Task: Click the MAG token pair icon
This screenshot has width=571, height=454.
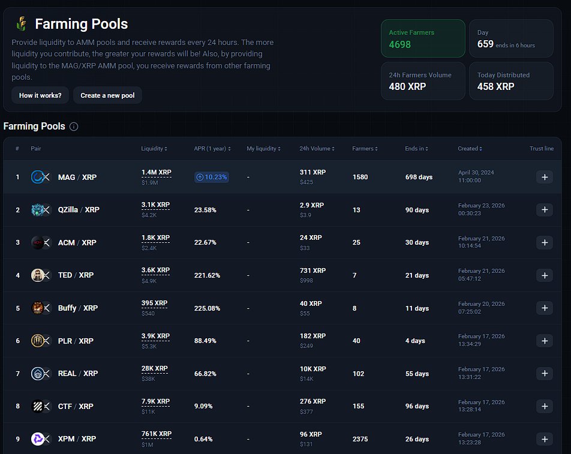Action: point(40,177)
